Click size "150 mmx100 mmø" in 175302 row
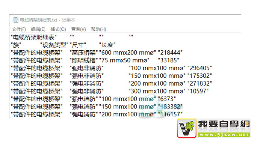Viewport: 263px width, 146px height. click(x=157, y=76)
